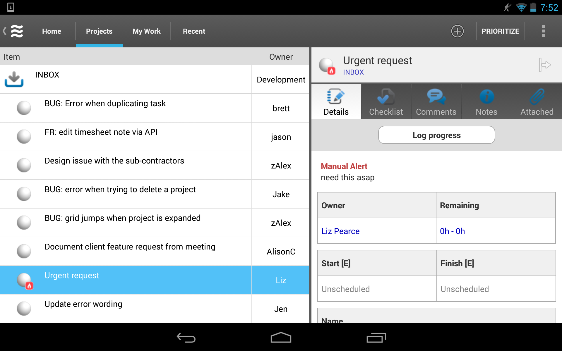562x351 pixels.
Task: Click the PRIORITIZE button
Action: click(500, 31)
